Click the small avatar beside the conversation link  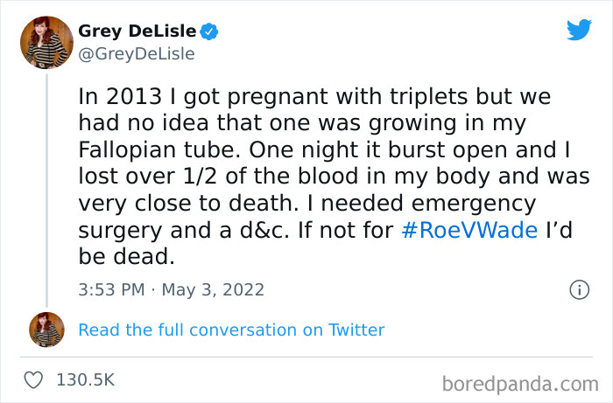(x=46, y=330)
